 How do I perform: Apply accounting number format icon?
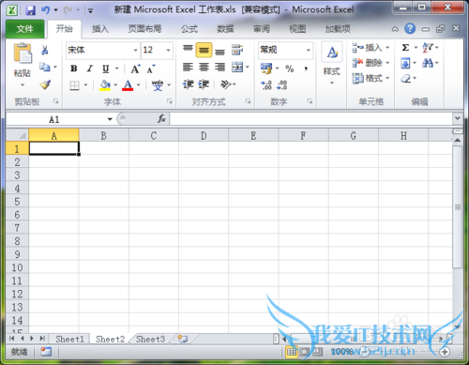[x=266, y=68]
